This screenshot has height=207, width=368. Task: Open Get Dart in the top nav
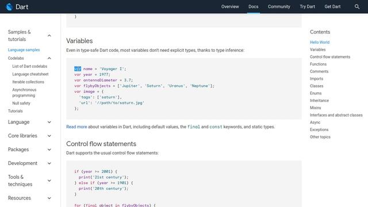click(x=332, y=6)
